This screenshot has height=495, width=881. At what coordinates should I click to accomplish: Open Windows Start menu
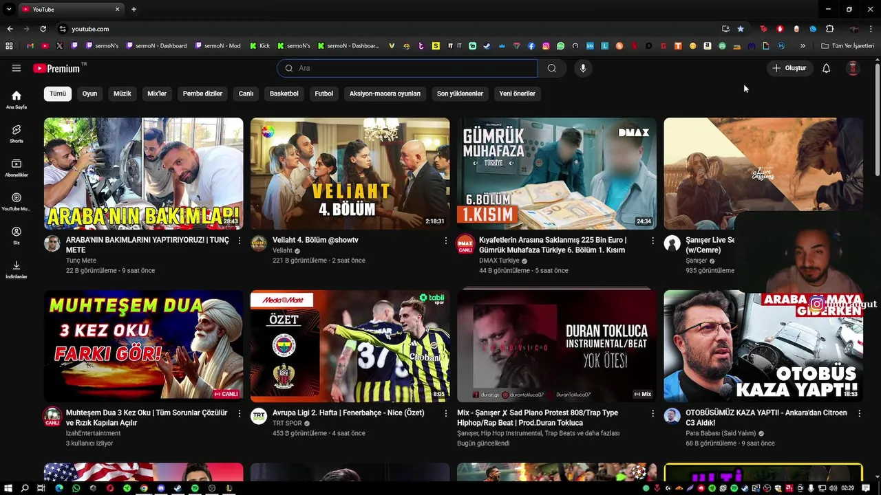[x=8, y=488]
